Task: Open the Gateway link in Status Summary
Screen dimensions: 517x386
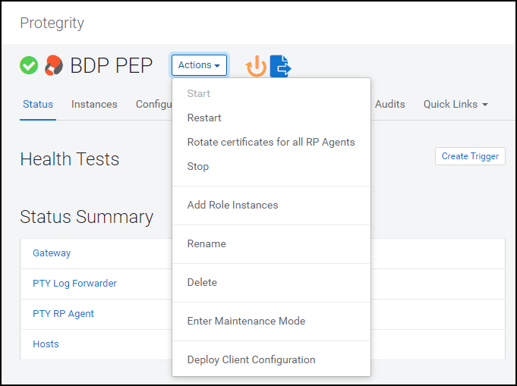Action: click(x=52, y=253)
